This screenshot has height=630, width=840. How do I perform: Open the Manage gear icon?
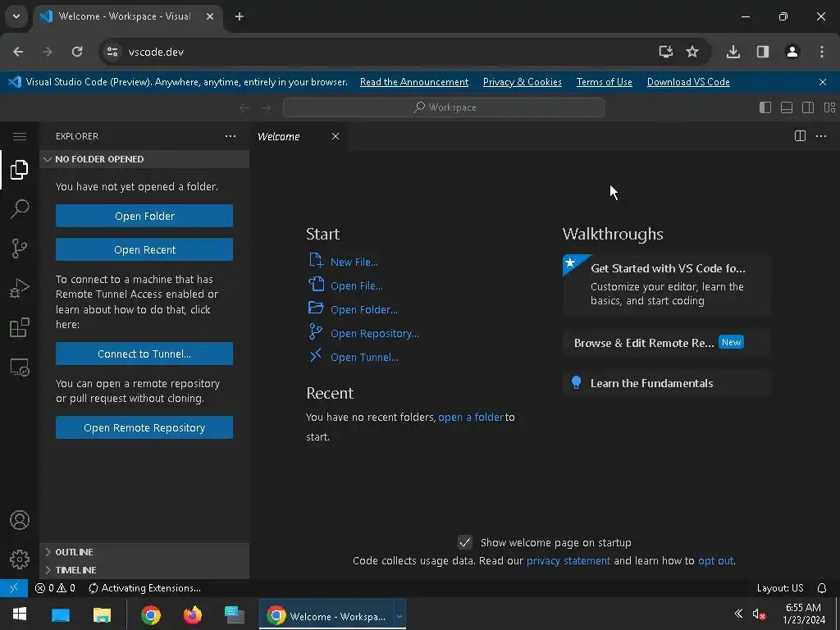coord(20,559)
